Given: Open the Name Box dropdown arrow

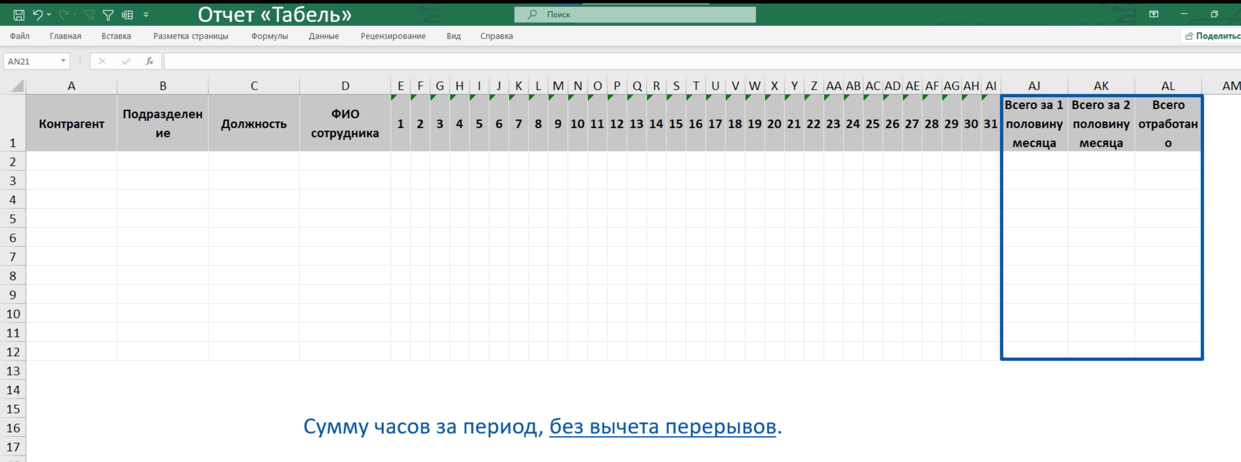Looking at the screenshot, I should click(x=63, y=61).
